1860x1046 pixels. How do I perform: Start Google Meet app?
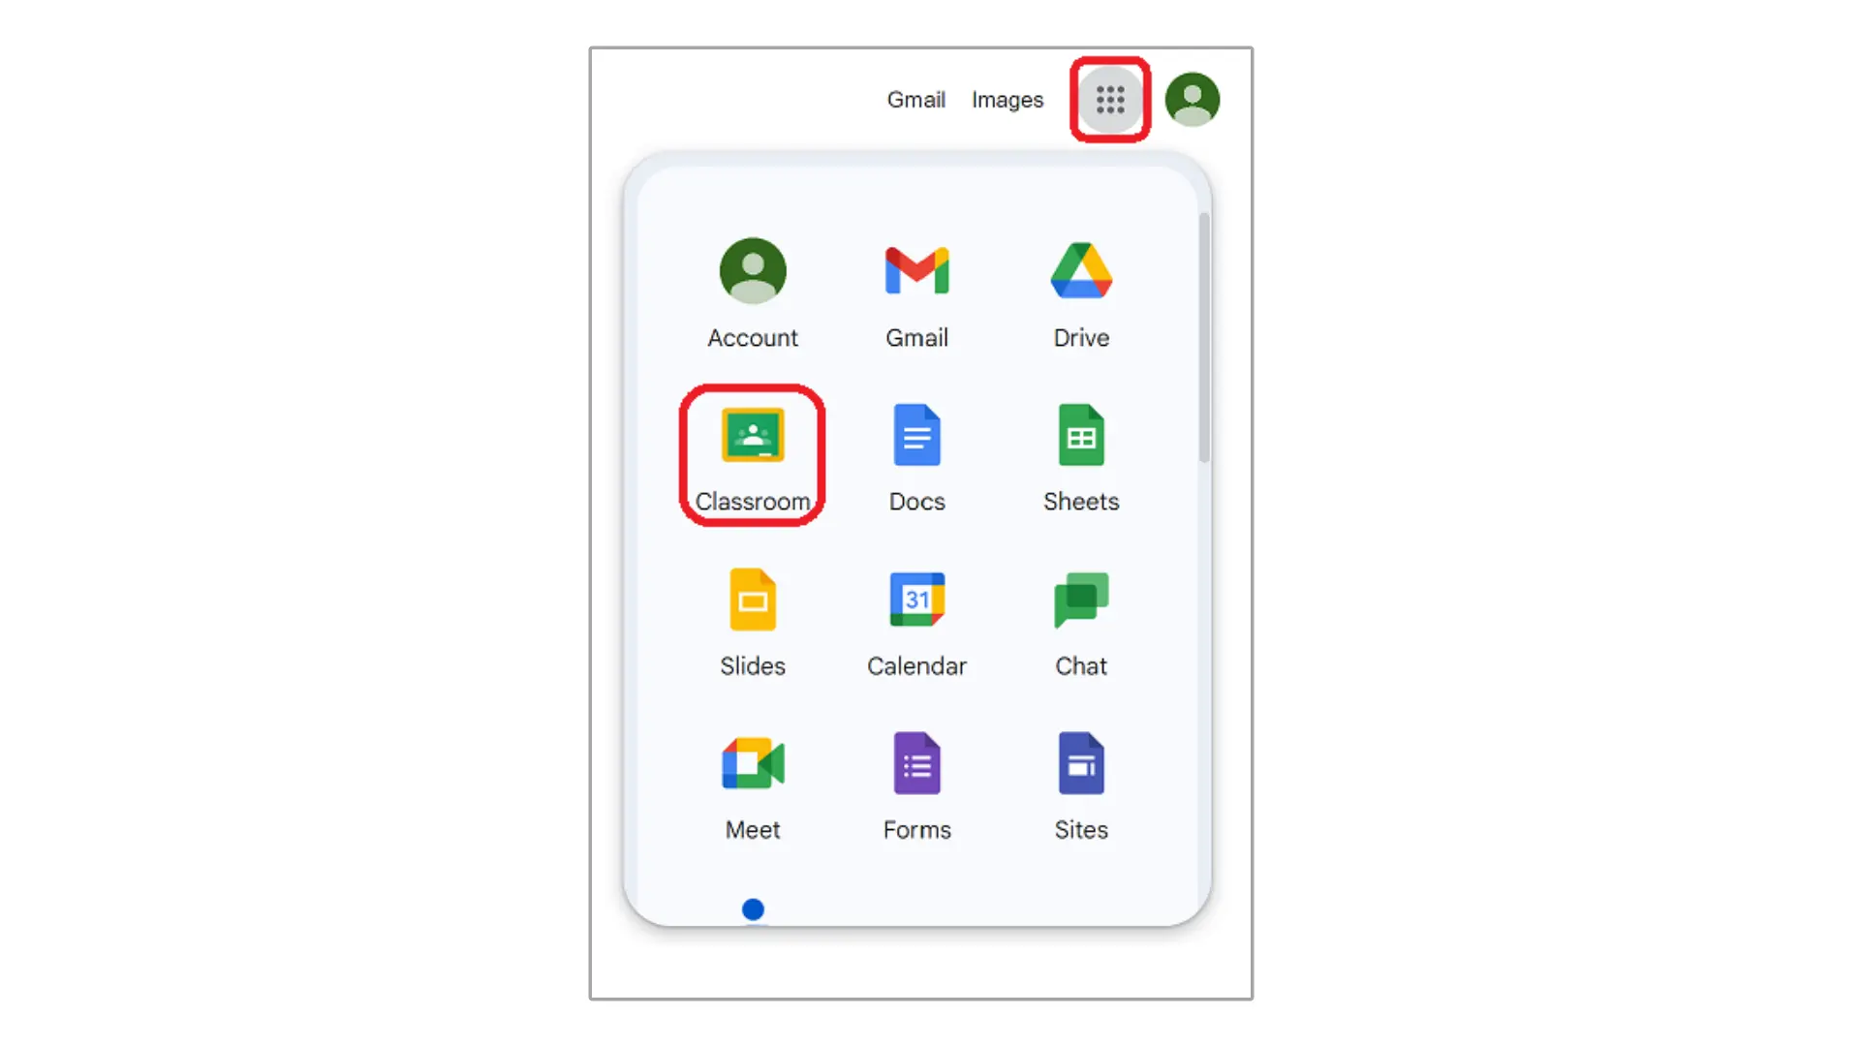(x=753, y=763)
